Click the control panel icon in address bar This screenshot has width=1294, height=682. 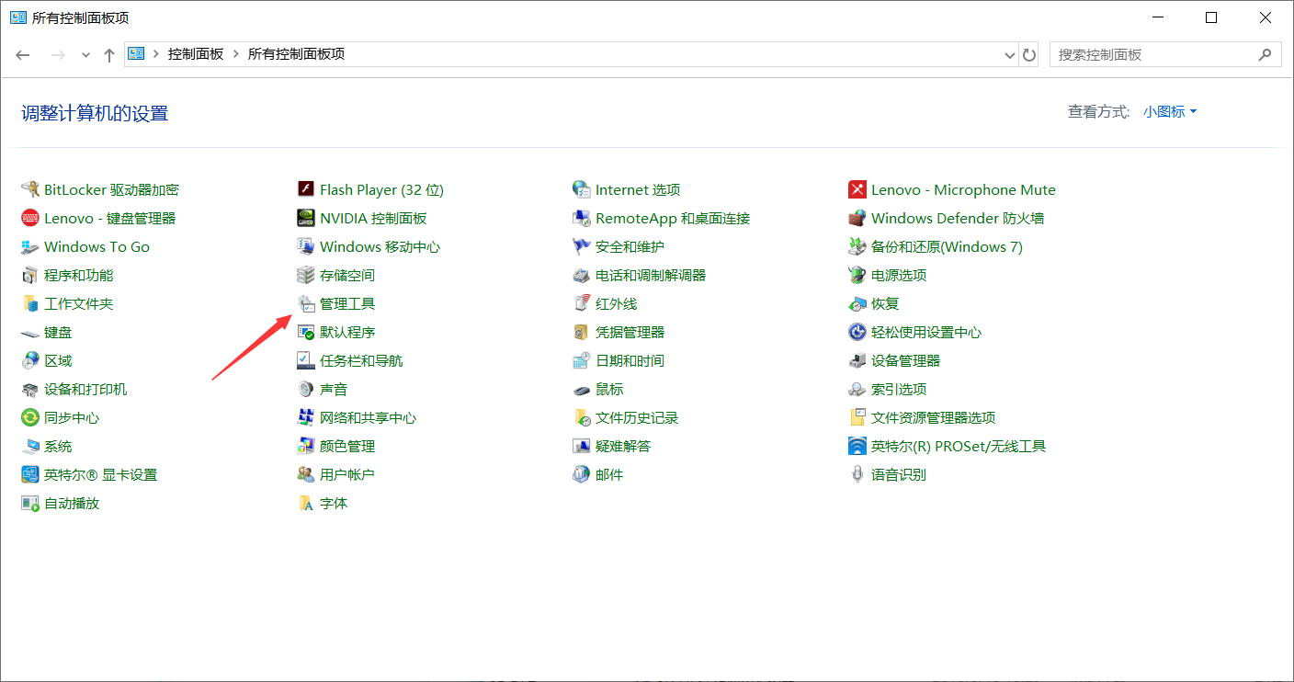pos(137,54)
